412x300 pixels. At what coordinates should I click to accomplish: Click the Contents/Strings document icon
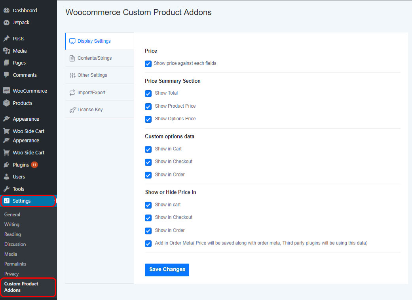pyautogui.click(x=72, y=58)
